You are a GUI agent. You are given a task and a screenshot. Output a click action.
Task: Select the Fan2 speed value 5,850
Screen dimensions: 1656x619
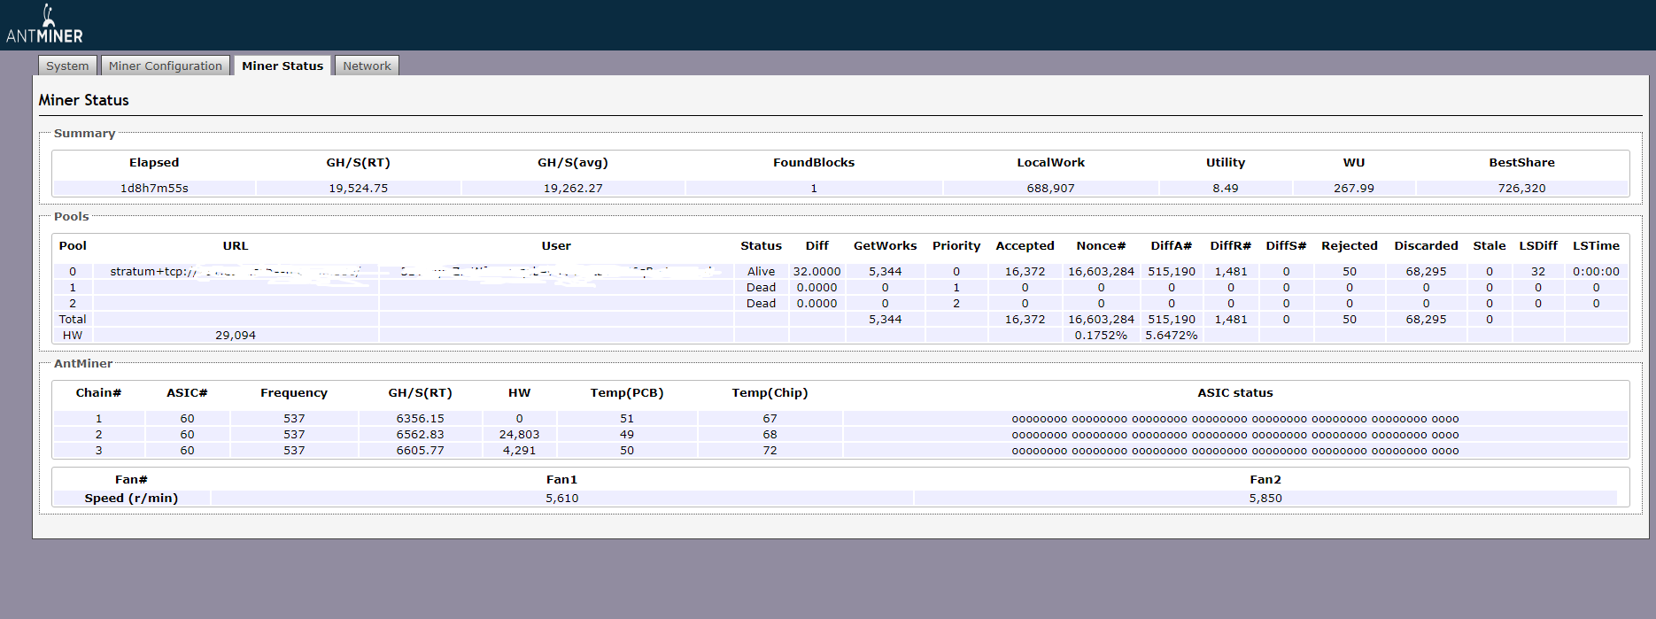[x=1265, y=499]
